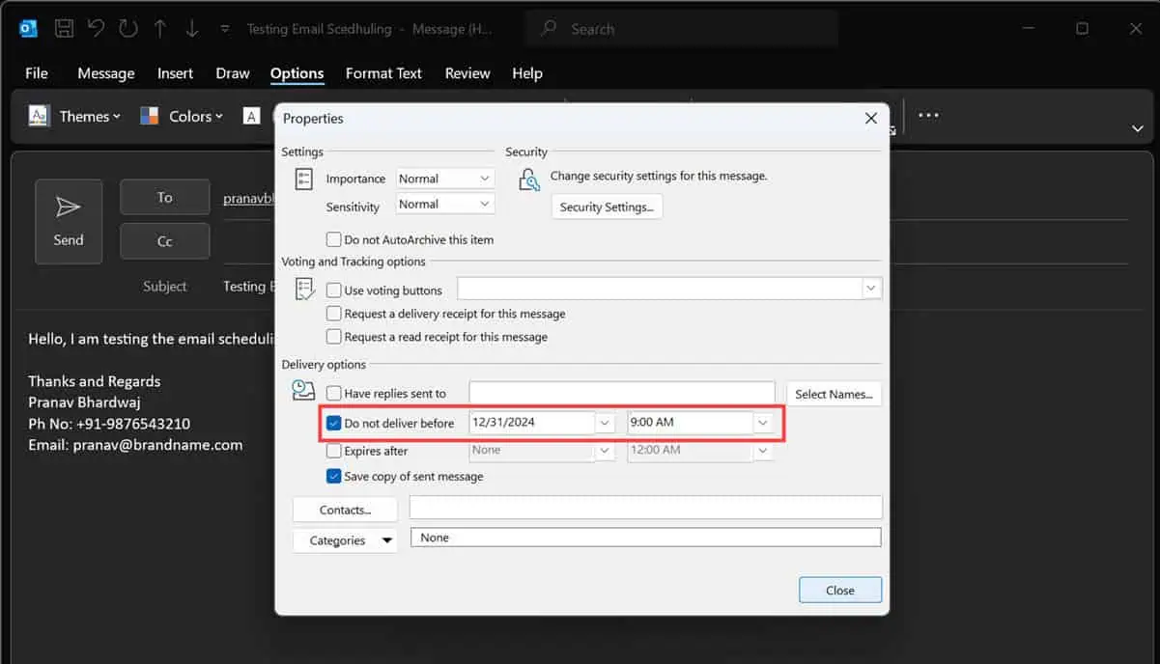Click the Outlook logo icon
This screenshot has width=1160, height=664.
tap(28, 29)
